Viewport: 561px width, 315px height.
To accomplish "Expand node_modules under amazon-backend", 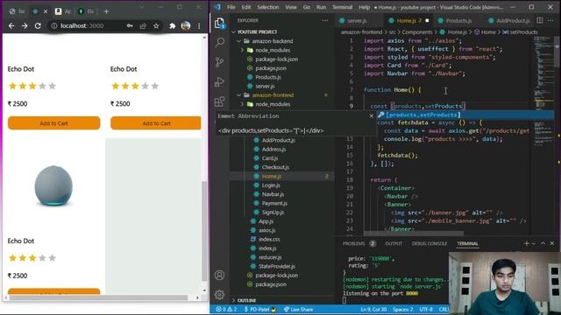I will (x=242, y=51).
